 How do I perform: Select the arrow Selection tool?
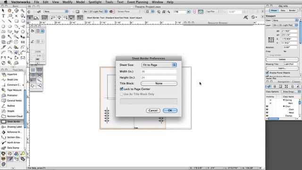point(3,10)
